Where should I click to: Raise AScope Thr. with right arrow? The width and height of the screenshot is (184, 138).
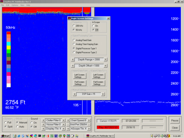click(89, 129)
